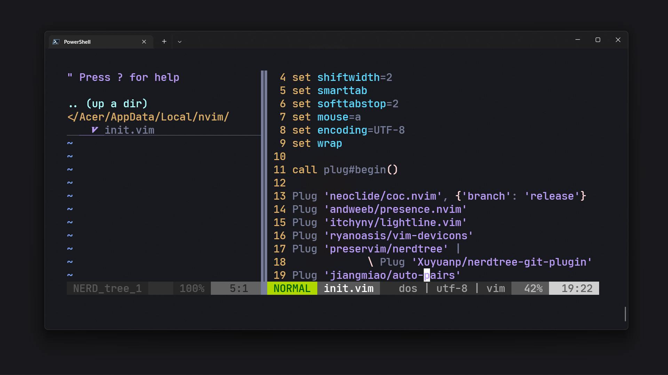Click the 100% indicator in NERDTree statusline
Screen dimensions: 668x375
tap(192, 288)
